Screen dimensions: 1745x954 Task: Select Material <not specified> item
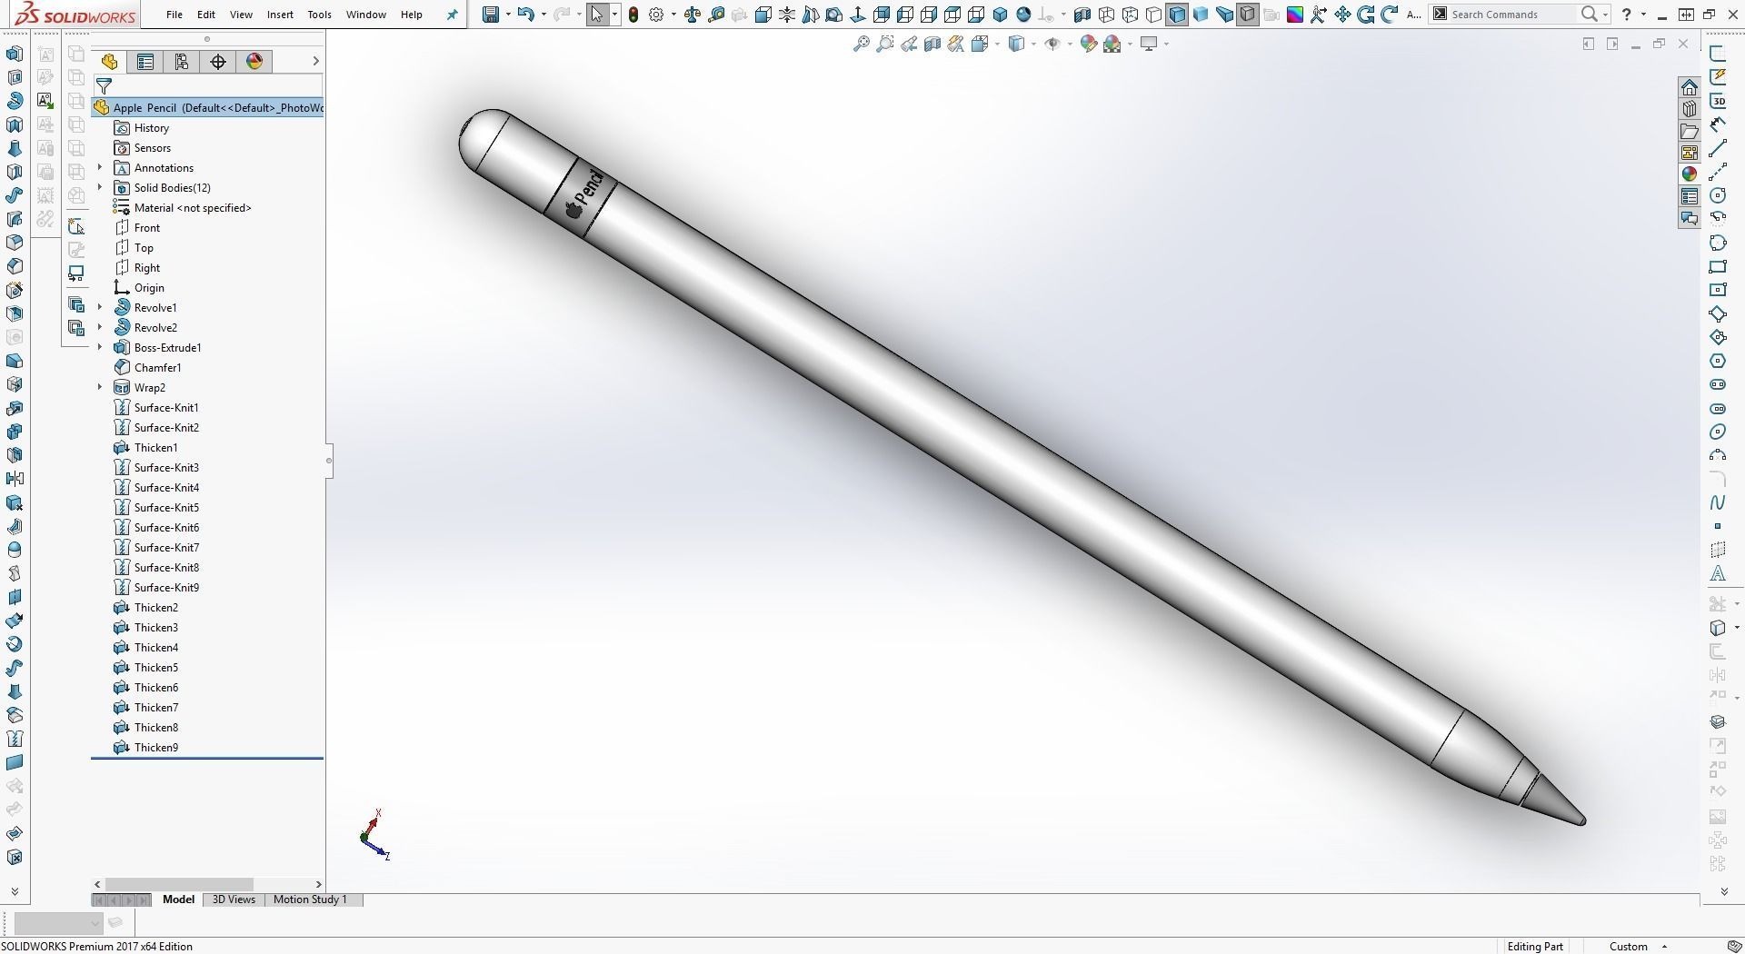tap(193, 207)
